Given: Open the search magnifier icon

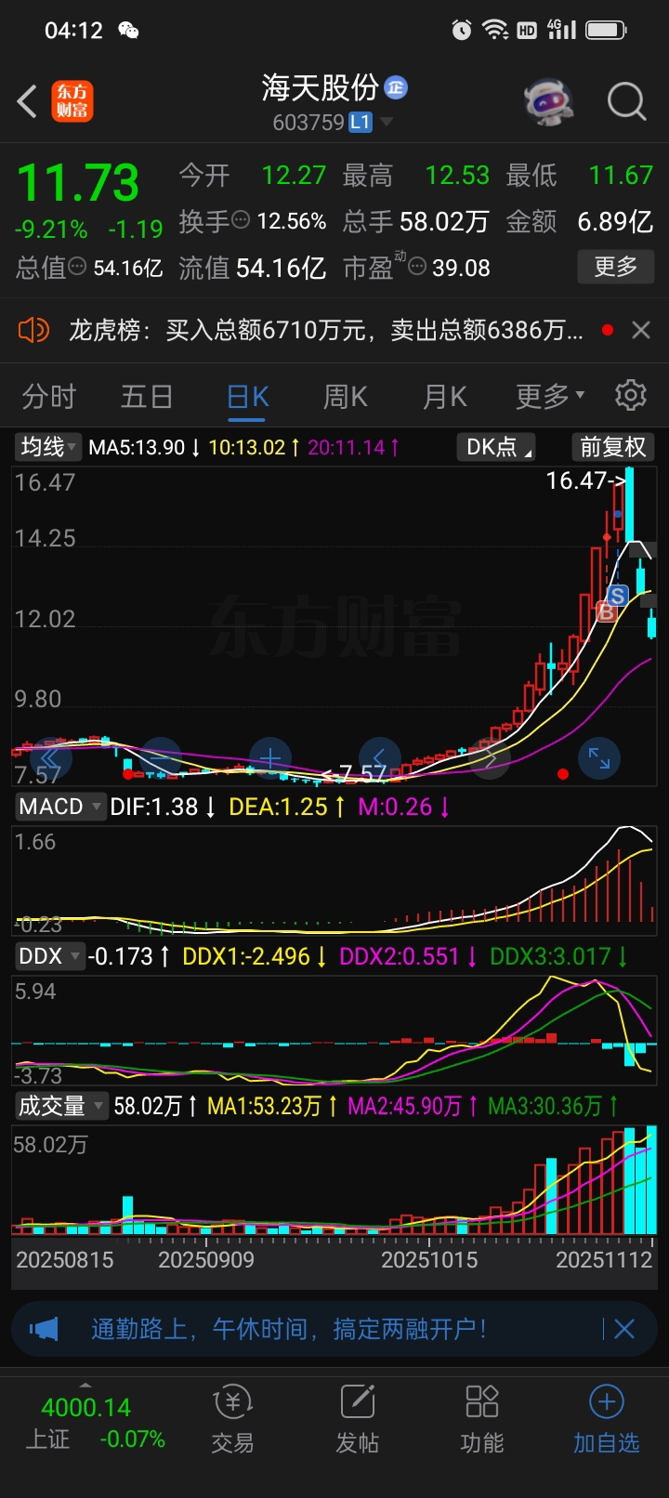Looking at the screenshot, I should [627, 101].
